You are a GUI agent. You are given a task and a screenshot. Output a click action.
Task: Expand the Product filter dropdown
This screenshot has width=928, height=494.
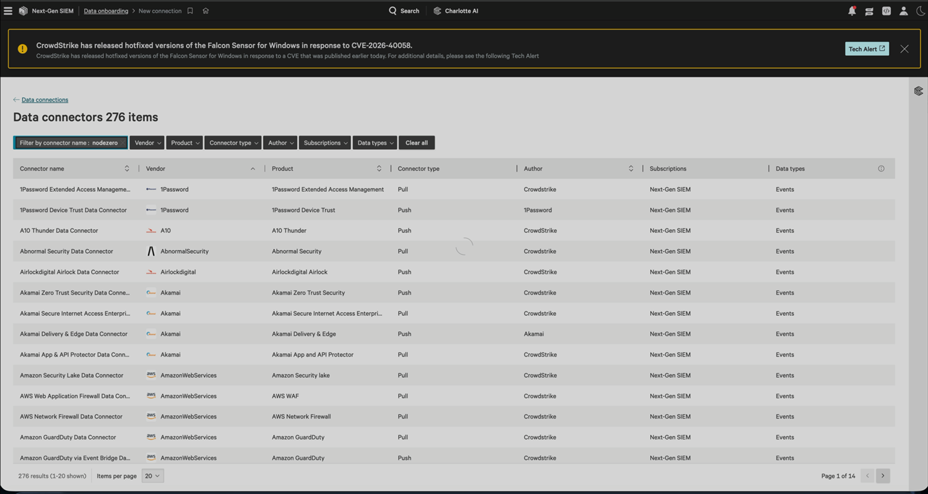[x=184, y=143]
